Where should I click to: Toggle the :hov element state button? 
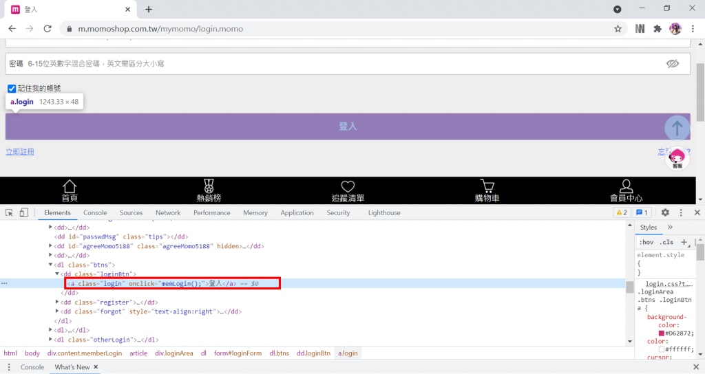point(646,243)
